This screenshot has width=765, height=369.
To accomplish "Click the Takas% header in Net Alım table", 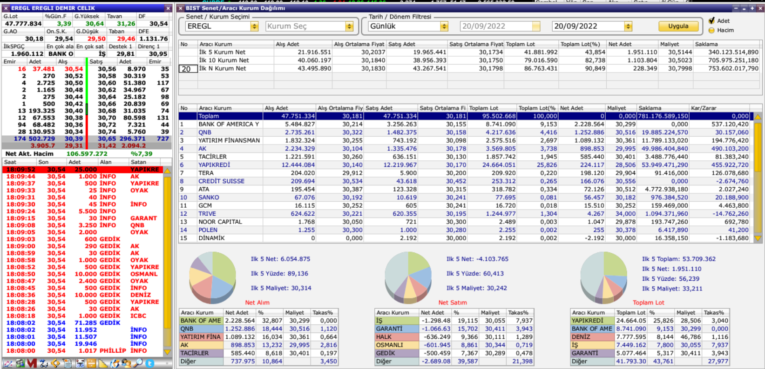I will pos(325,313).
